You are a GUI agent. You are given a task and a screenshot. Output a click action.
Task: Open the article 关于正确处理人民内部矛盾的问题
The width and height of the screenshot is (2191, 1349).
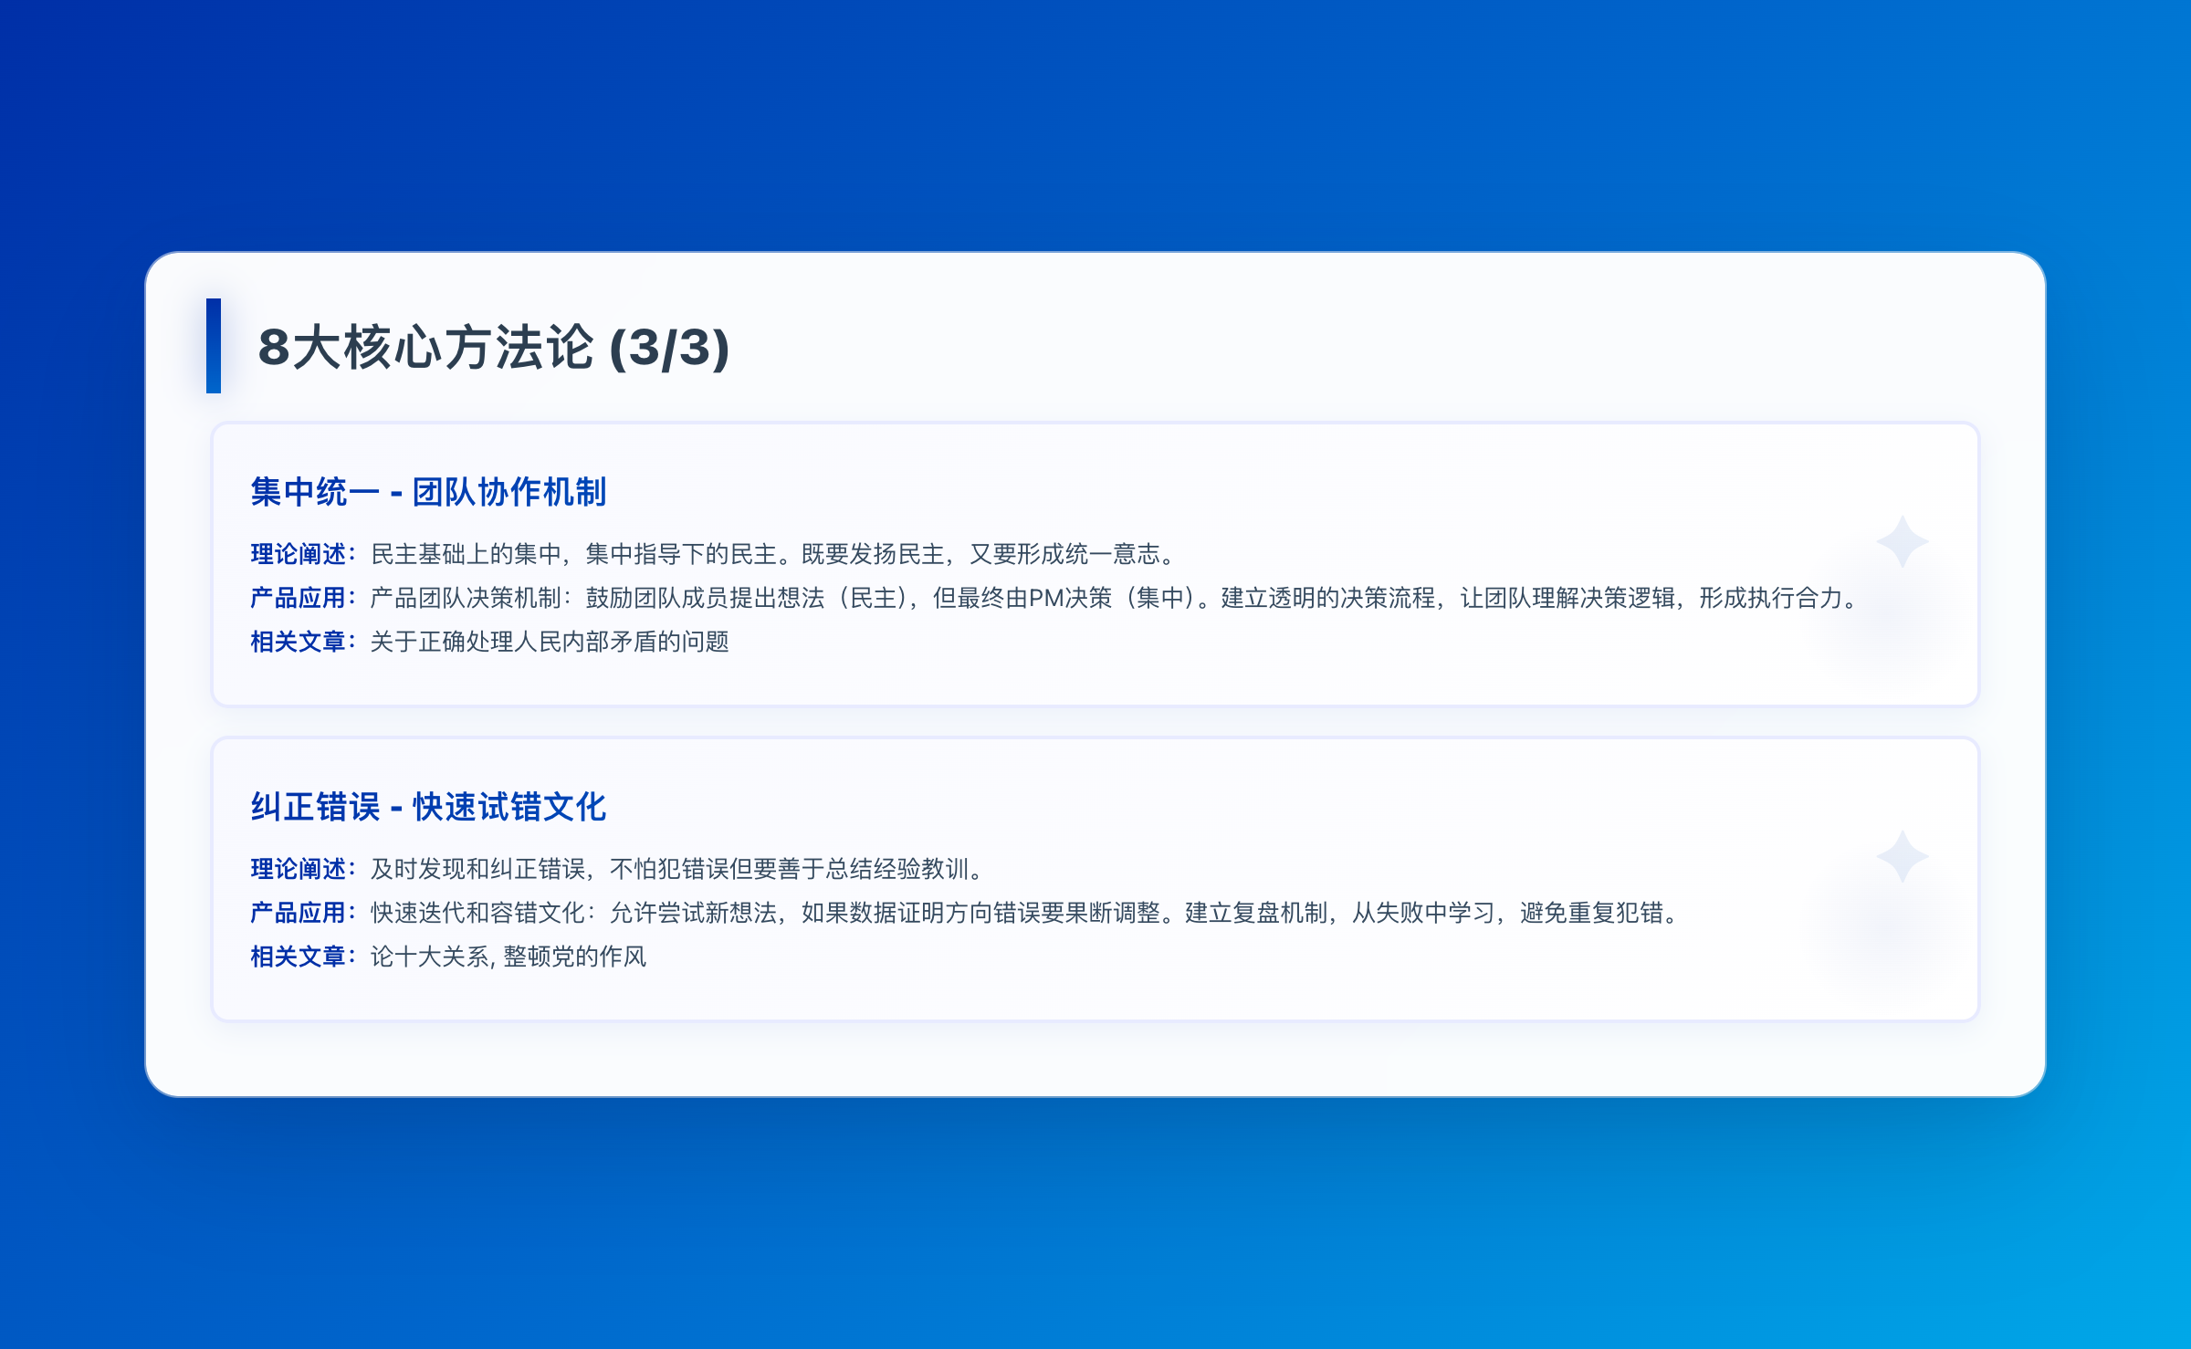549,642
